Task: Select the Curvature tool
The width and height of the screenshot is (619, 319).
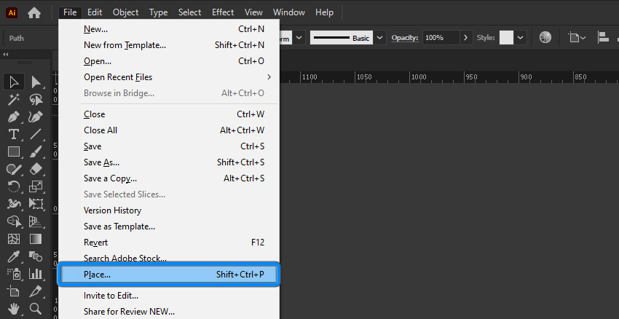Action: 36,117
